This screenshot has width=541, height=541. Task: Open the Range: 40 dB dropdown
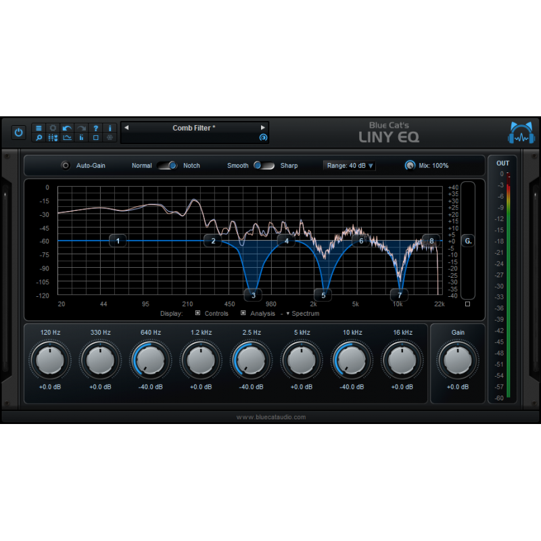[349, 165]
